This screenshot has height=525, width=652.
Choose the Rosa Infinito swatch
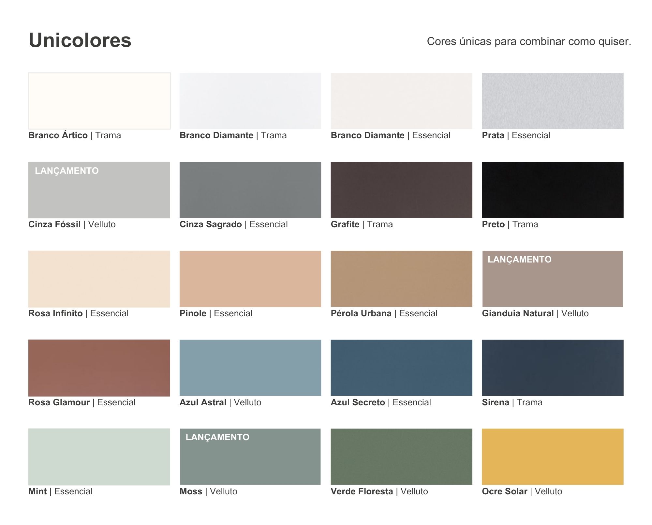pos(99,279)
